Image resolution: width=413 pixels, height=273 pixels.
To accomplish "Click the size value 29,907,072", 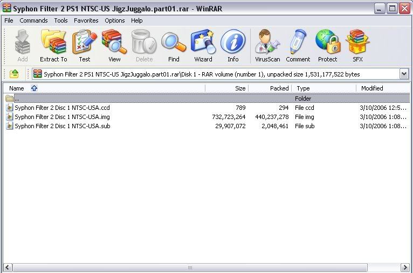I will (230, 126).
